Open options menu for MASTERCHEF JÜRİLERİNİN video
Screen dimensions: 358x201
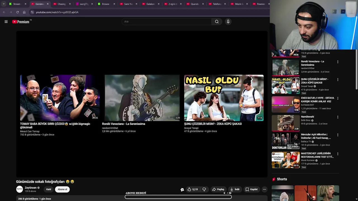(338, 154)
